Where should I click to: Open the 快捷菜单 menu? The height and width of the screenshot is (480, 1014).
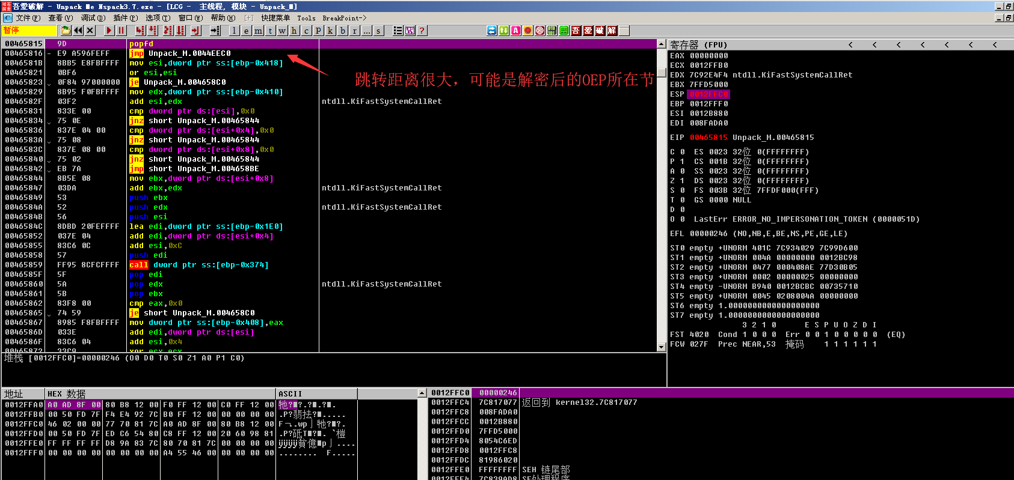click(x=275, y=18)
